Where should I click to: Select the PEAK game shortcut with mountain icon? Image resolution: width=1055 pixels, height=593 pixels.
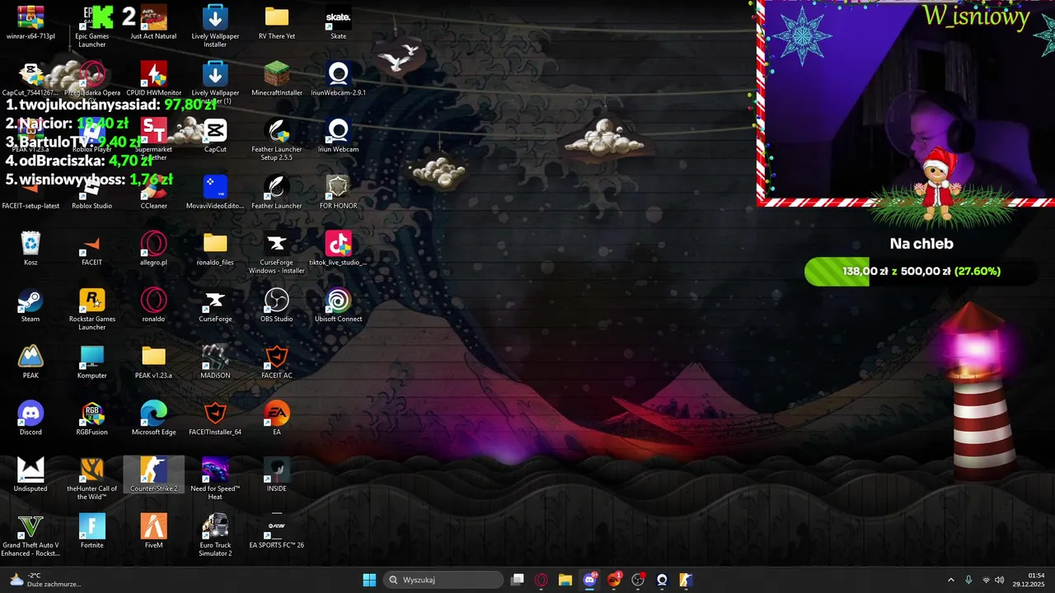point(30,362)
